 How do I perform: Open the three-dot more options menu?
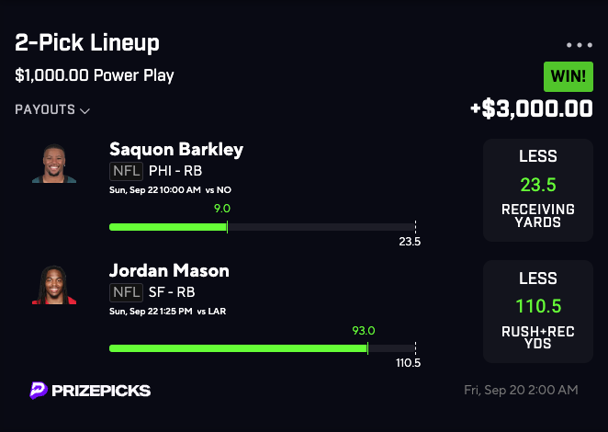(580, 45)
